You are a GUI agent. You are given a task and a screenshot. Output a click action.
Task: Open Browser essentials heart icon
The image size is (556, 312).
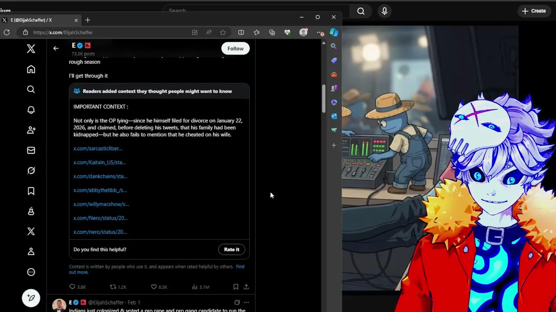pos(287,32)
